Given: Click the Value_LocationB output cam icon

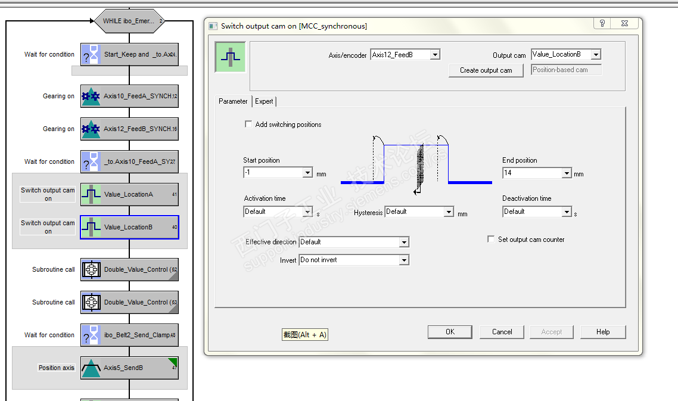Looking at the screenshot, I should click(x=91, y=227).
